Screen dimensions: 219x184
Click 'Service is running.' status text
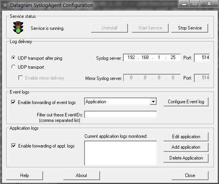pos(47,28)
